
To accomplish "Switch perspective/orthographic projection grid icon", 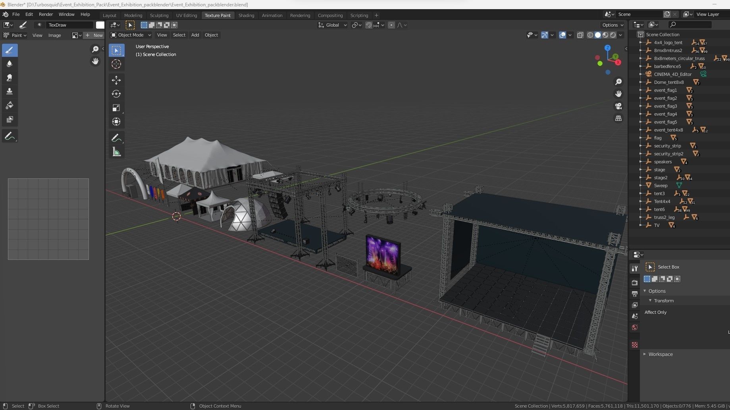I will (x=618, y=118).
